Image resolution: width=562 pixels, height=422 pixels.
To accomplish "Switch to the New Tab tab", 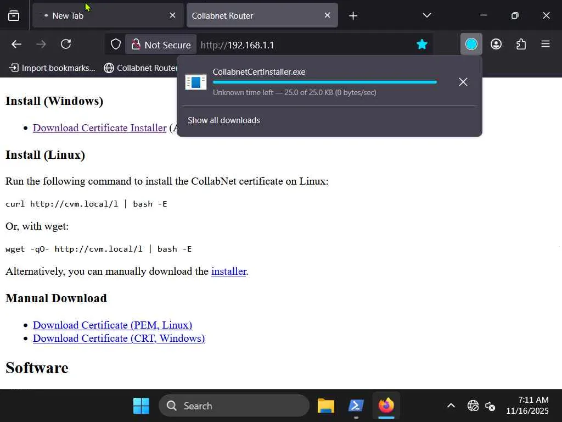I will [x=108, y=15].
